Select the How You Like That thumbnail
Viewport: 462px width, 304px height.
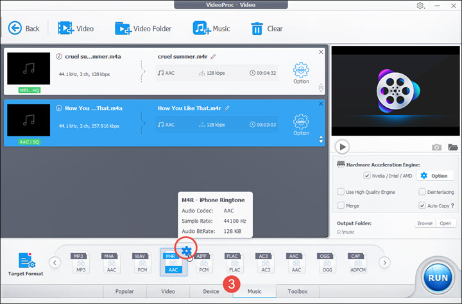(x=29, y=120)
